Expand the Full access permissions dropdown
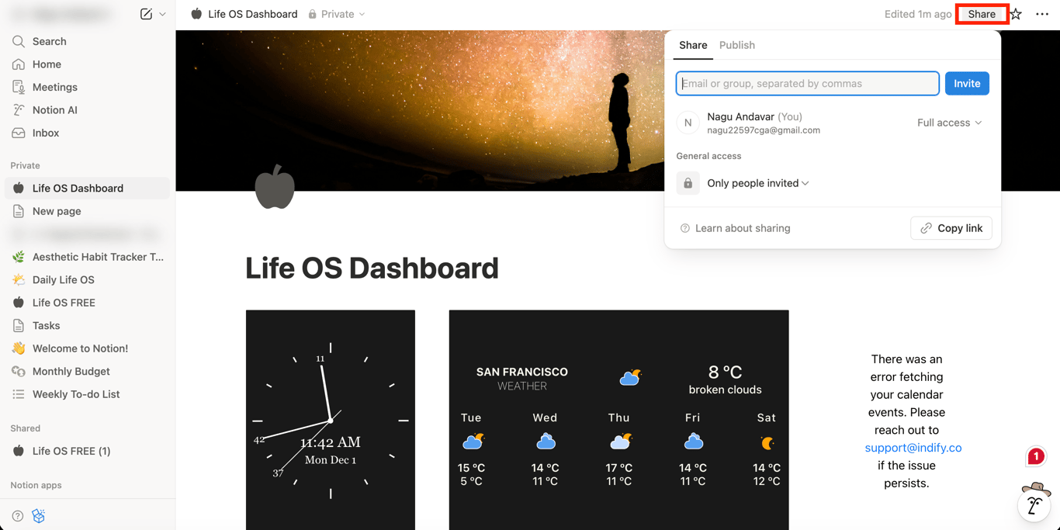Image resolution: width=1060 pixels, height=530 pixels. point(948,122)
